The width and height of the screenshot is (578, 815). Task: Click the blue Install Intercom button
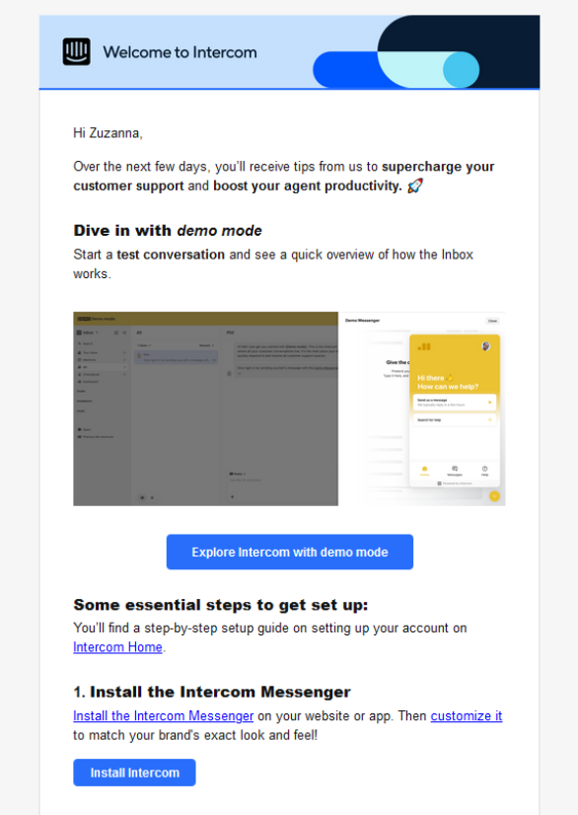[x=134, y=773]
